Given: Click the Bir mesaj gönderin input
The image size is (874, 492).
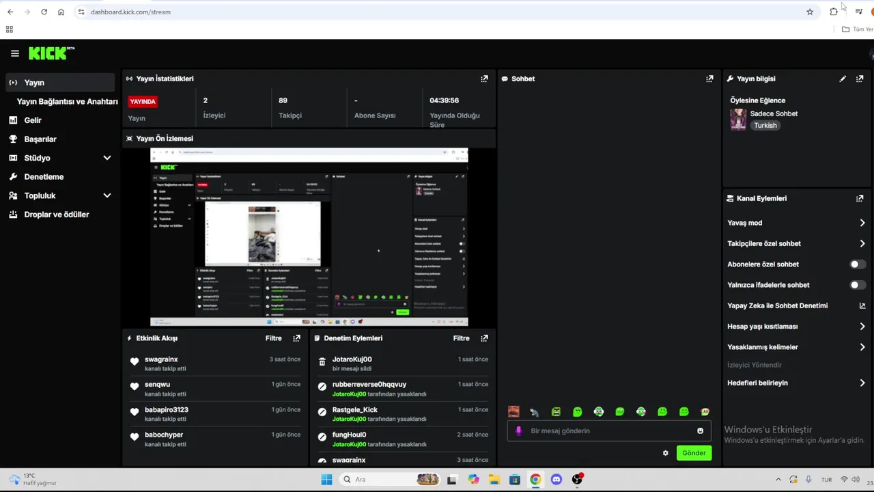Looking at the screenshot, I should point(608,431).
